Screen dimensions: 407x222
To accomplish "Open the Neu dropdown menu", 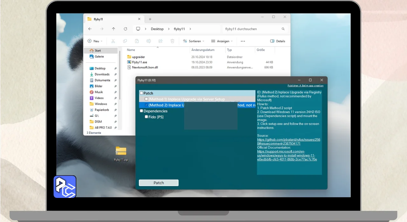I will point(95,41).
